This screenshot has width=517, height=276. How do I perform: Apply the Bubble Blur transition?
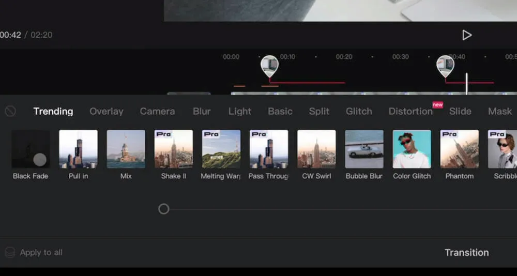point(364,149)
